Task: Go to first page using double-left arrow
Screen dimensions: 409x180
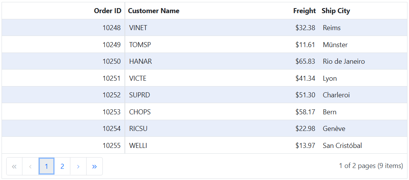Action: tap(14, 166)
